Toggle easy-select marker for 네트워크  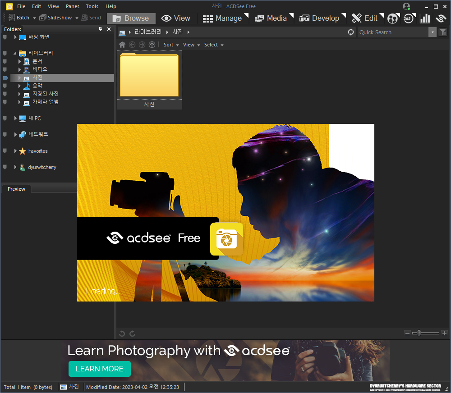coord(5,134)
